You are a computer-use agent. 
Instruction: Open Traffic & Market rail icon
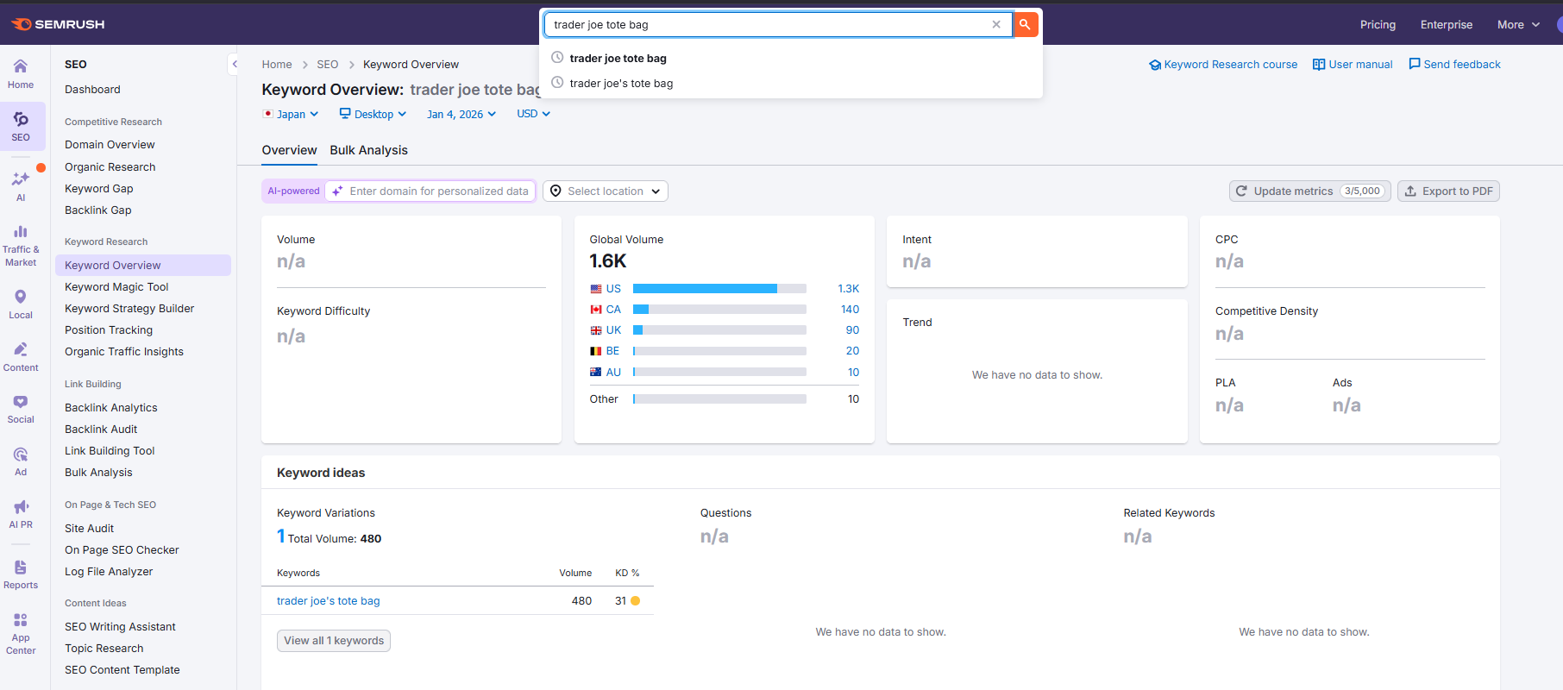[21, 245]
